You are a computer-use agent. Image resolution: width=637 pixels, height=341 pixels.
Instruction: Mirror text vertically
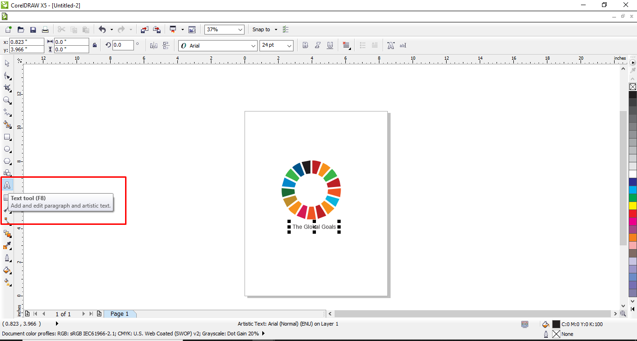tap(166, 45)
